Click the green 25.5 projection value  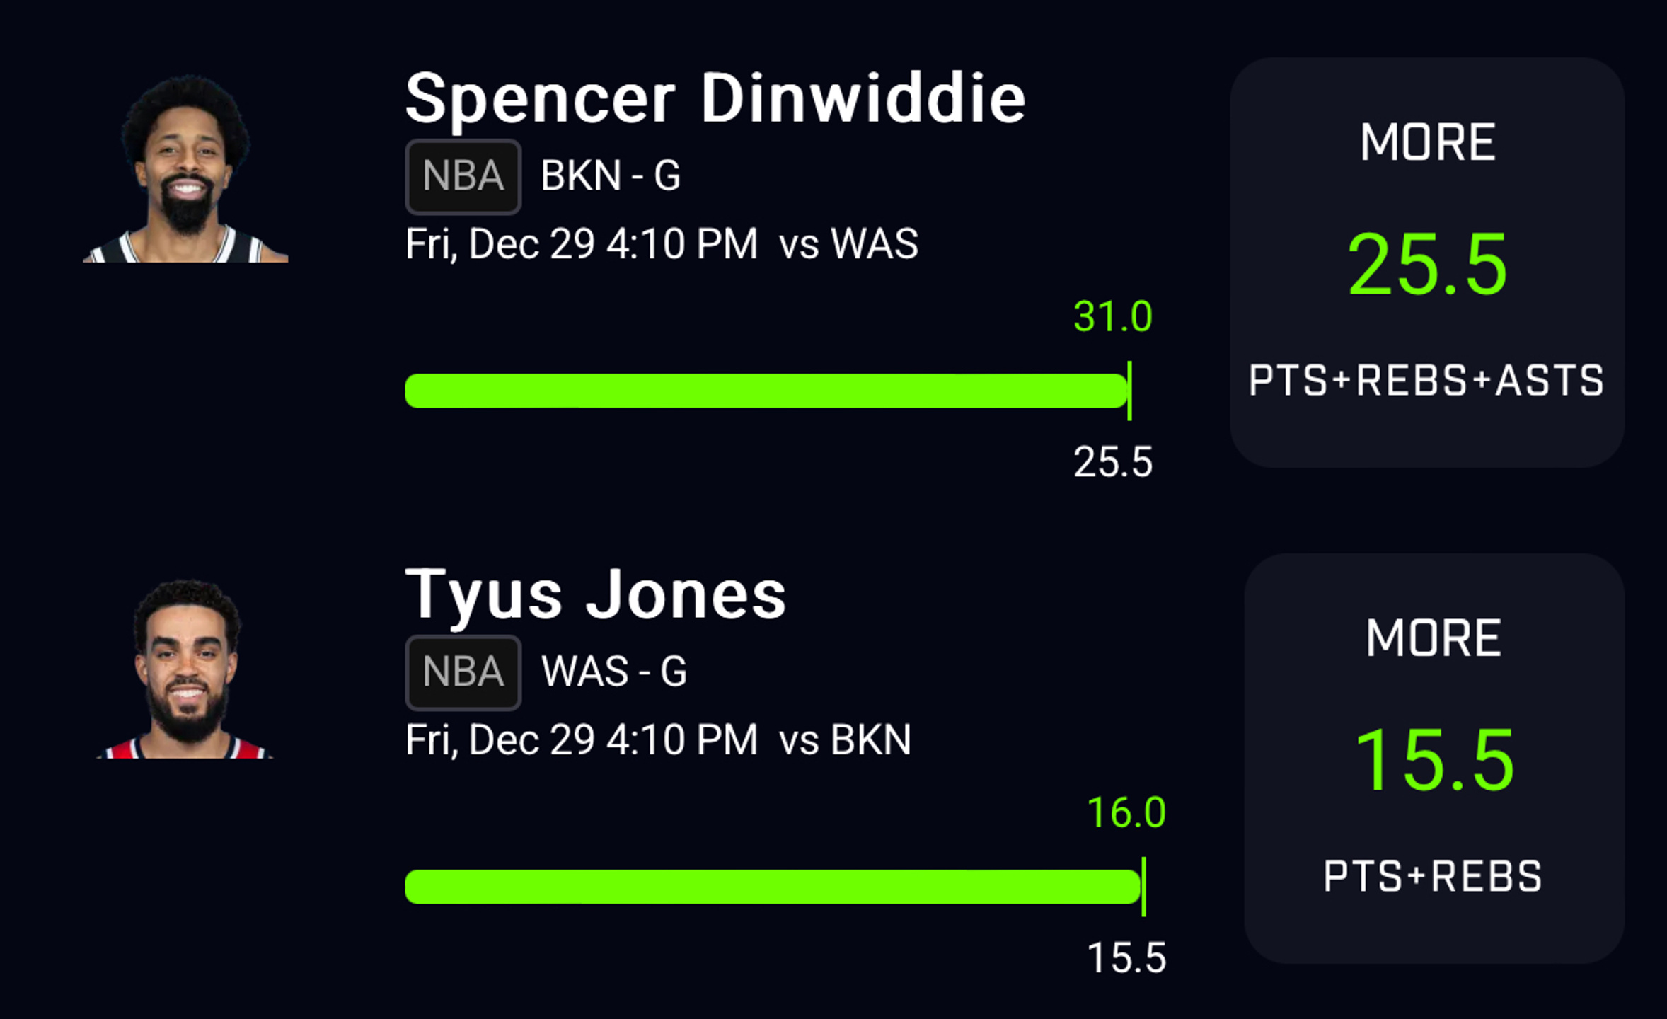pos(1427,265)
